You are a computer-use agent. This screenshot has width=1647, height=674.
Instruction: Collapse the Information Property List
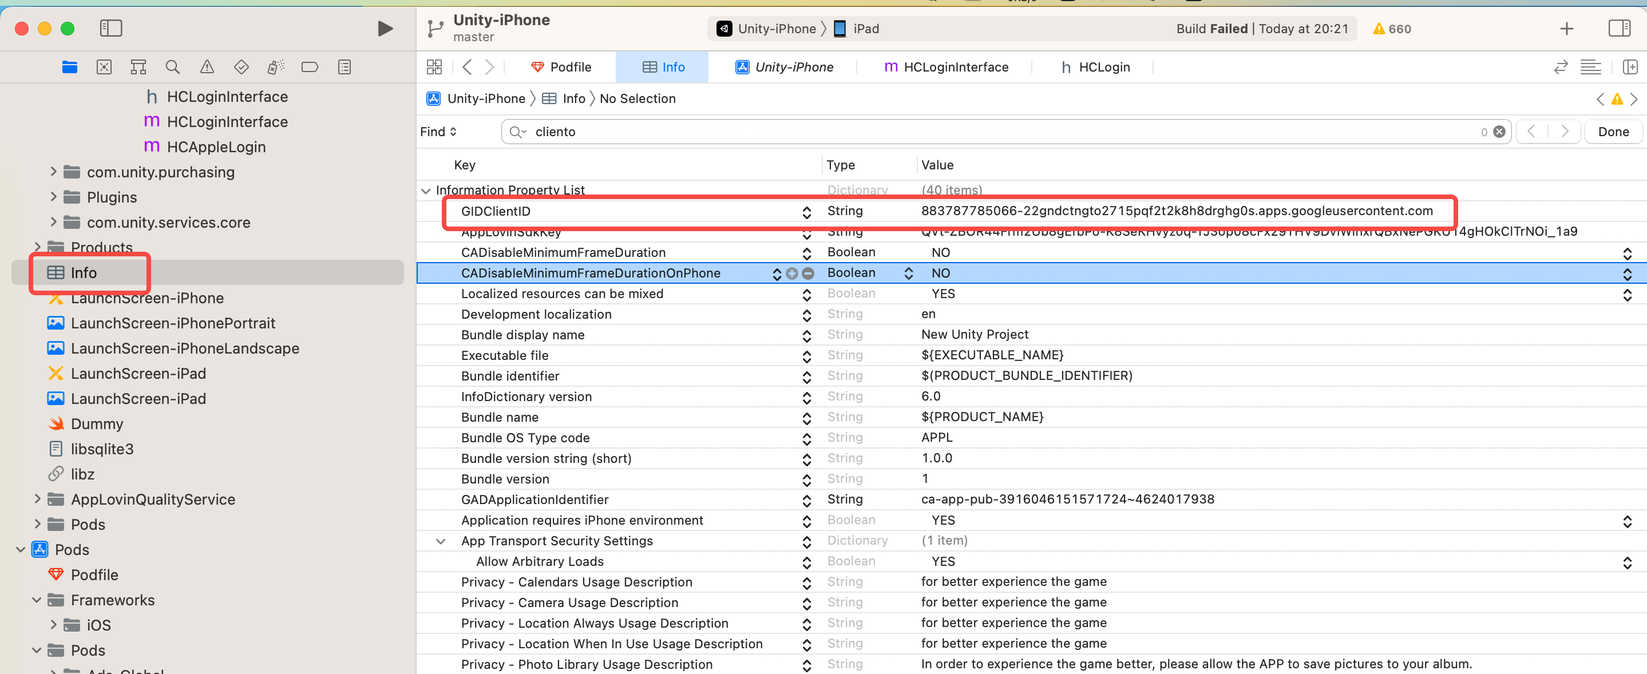point(426,191)
